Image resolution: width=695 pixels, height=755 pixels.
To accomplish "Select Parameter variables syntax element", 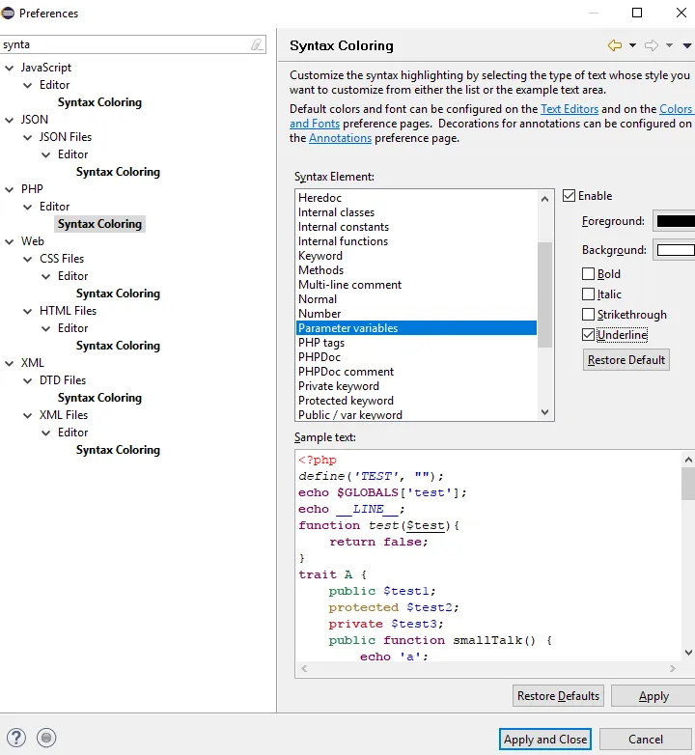I will 416,328.
